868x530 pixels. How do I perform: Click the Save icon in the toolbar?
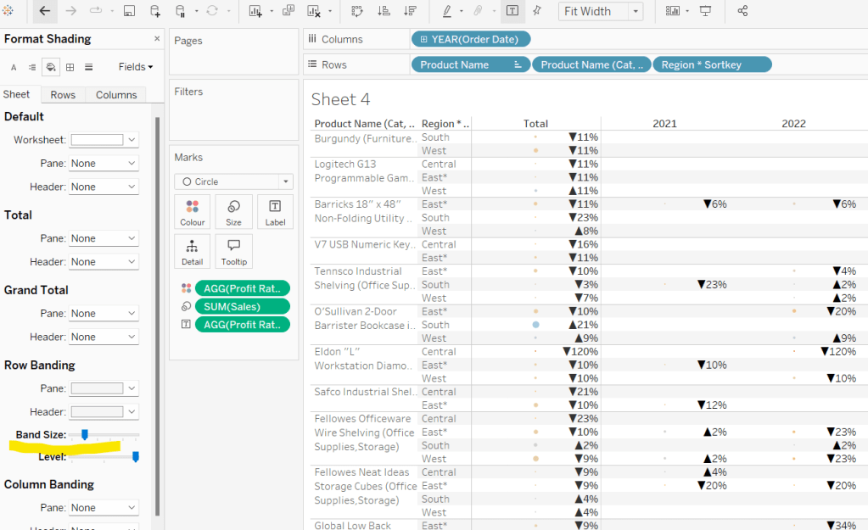[129, 11]
